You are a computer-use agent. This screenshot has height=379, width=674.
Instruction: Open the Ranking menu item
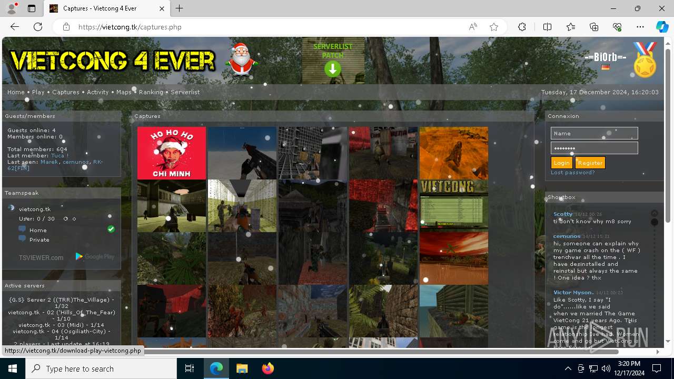coord(151,92)
